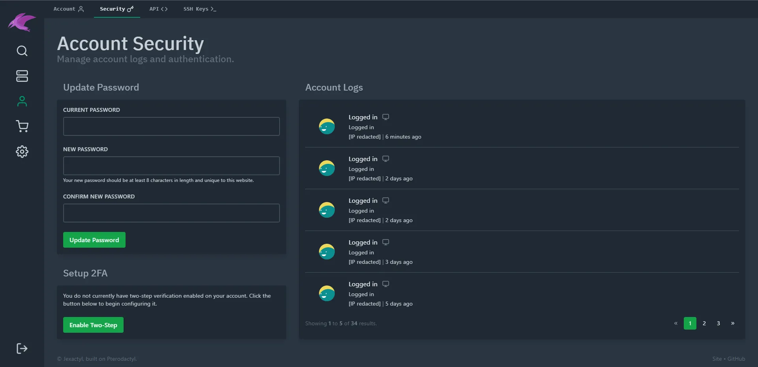The width and height of the screenshot is (758, 367).
Task: Click the account profile icon in sidebar
Action: [22, 101]
